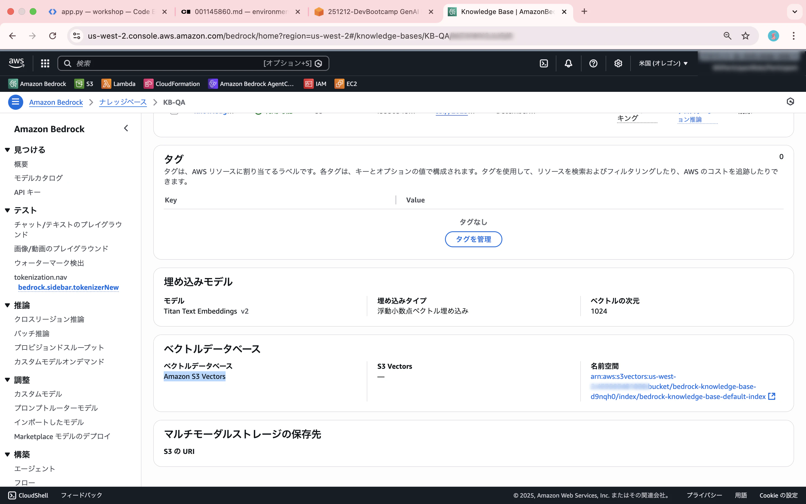Screen dimensions: 806x504
Task: Open 画像/動画のプレイグラウンド sidebar item
Action: 61,249
